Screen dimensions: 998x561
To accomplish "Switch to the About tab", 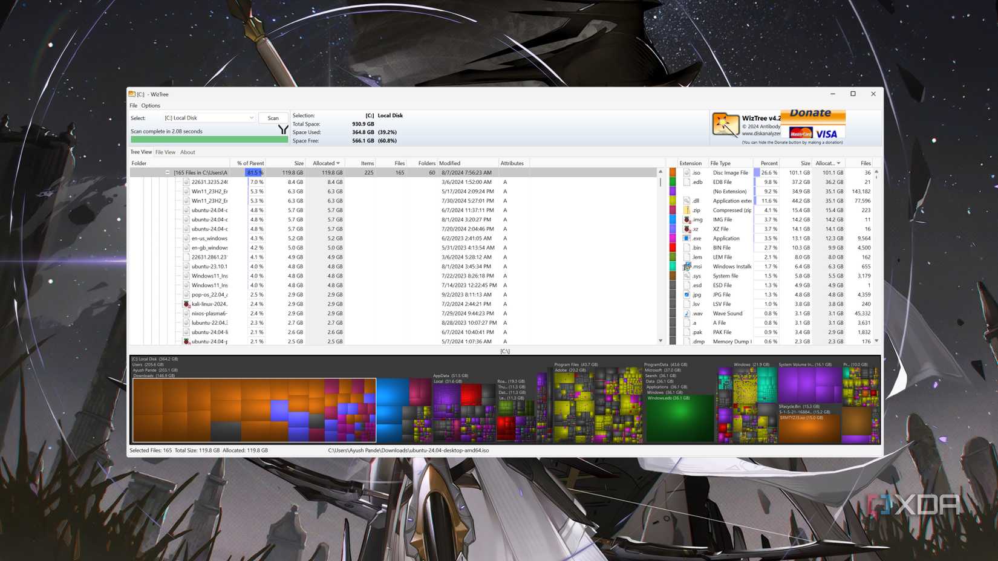I will point(188,152).
